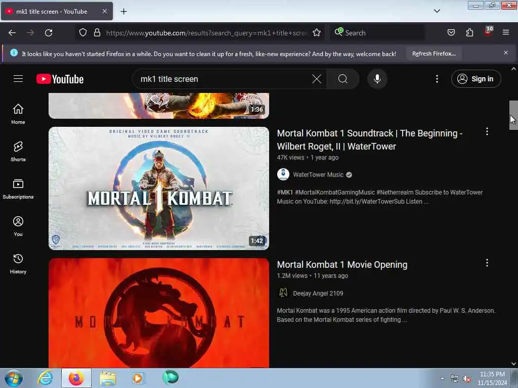This screenshot has height=388, width=518.
Task: Go back with the browser back arrow
Action: point(12,33)
